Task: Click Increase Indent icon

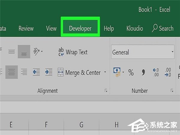Action: point(49,72)
